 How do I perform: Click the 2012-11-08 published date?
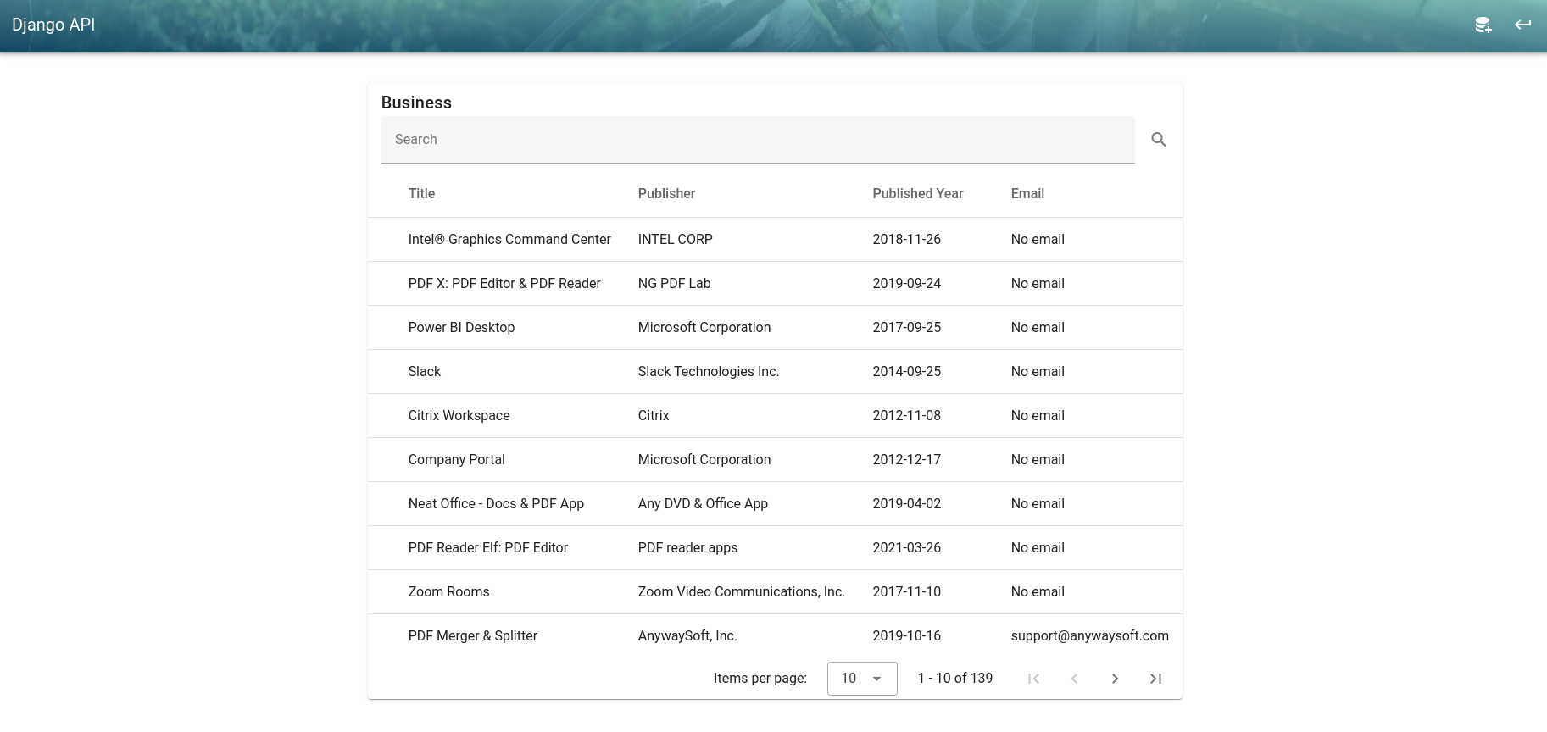click(x=907, y=416)
